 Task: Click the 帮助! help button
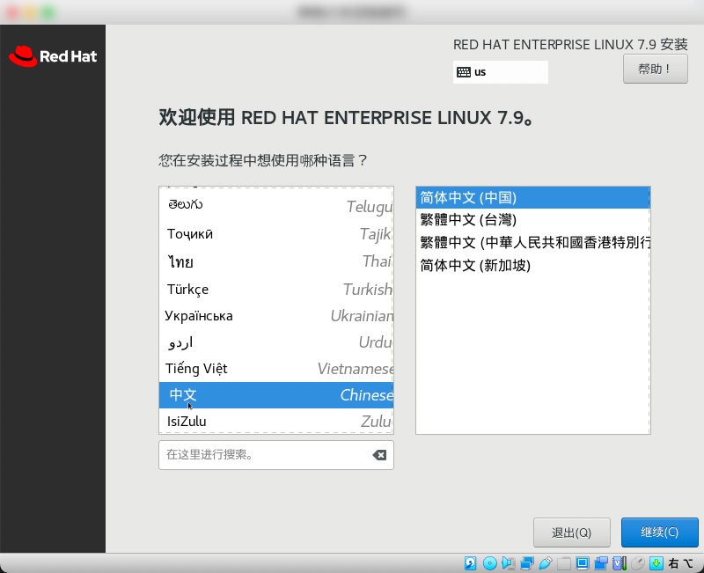655,69
